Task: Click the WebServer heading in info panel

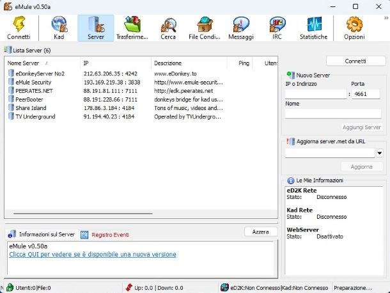Action: [302, 230]
